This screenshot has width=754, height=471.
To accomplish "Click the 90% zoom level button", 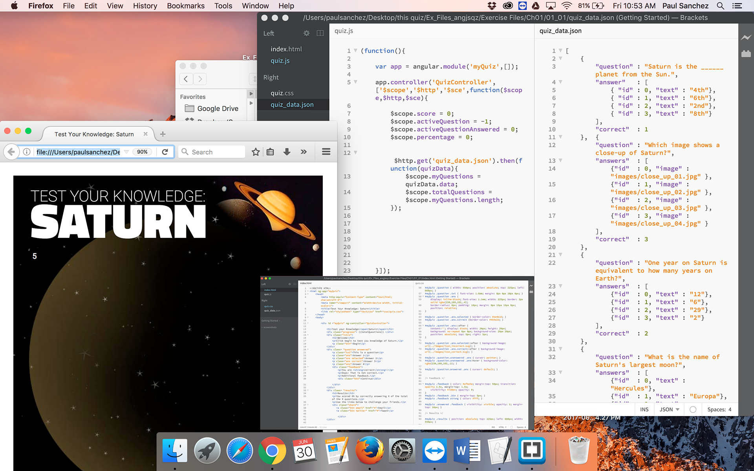I will 142,152.
